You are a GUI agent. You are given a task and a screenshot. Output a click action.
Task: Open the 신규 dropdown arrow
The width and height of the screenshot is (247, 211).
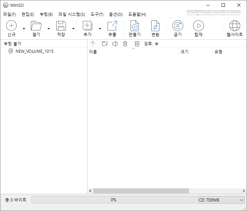[x=24, y=28]
